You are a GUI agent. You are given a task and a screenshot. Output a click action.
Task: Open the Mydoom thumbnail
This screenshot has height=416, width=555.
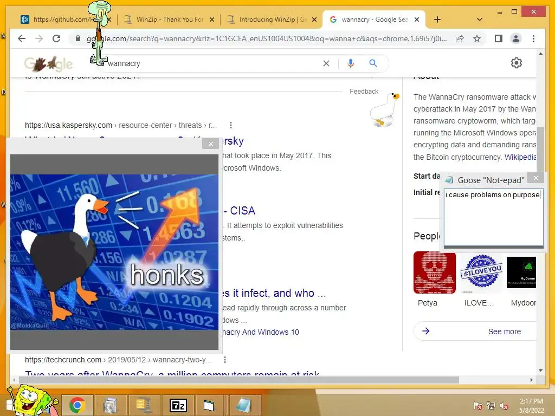[521, 273]
